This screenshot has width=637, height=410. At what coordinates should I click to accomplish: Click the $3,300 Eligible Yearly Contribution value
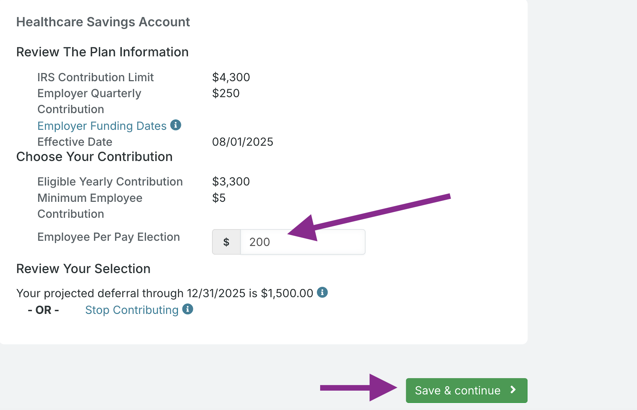pos(231,181)
